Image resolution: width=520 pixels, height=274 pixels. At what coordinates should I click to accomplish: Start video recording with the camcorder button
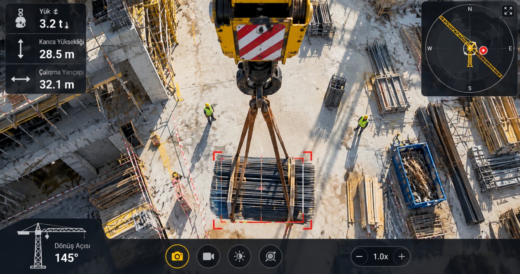[x=208, y=256]
